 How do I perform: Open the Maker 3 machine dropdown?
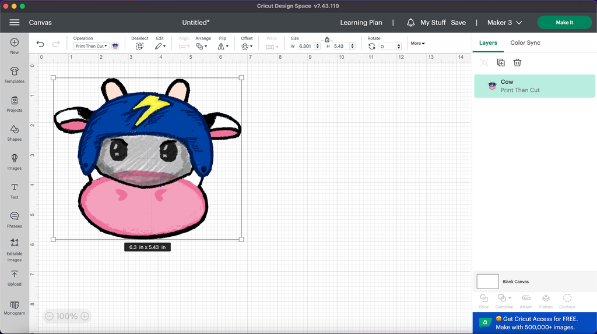pyautogui.click(x=504, y=23)
